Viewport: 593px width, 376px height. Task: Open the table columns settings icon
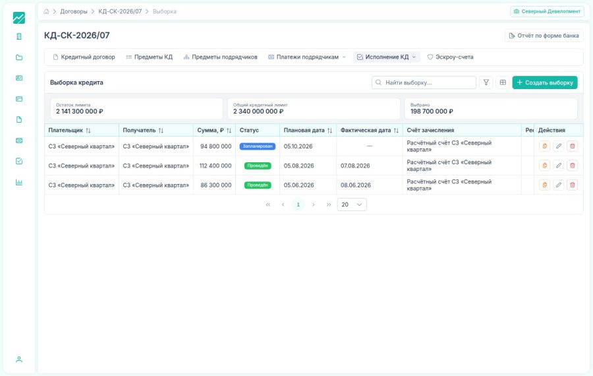(503, 82)
